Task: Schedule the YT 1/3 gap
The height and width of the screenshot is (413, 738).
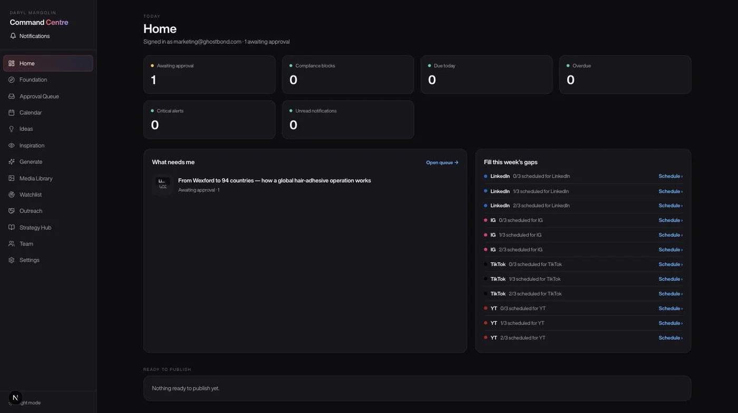Action: 671,323
